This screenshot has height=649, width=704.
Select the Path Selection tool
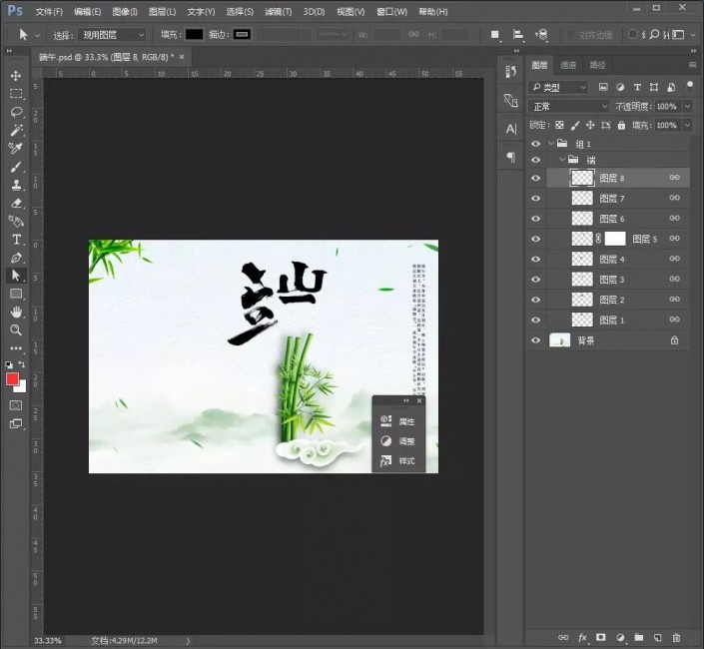coord(16,276)
